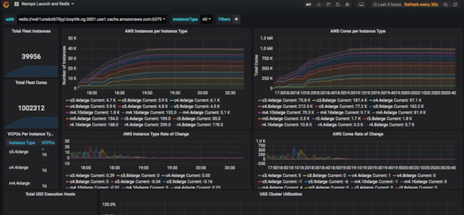464x215 pixels.
Task: Open the AWS Cores Rate of Change panel menu
Action: click(x=357, y=134)
